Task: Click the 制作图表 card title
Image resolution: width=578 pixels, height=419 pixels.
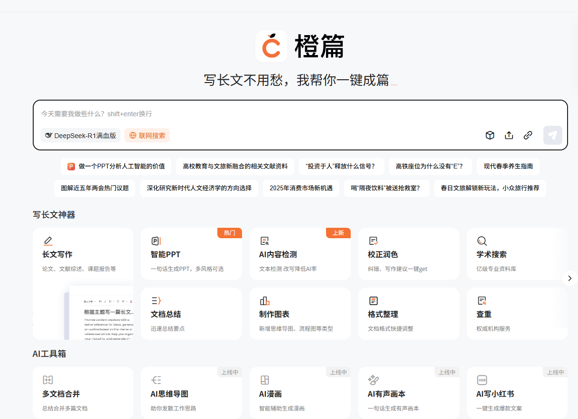Action: [274, 314]
